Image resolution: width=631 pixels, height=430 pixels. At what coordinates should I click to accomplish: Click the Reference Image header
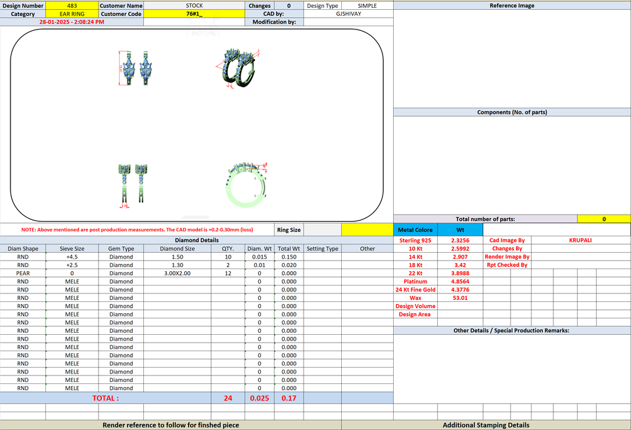tap(512, 6)
